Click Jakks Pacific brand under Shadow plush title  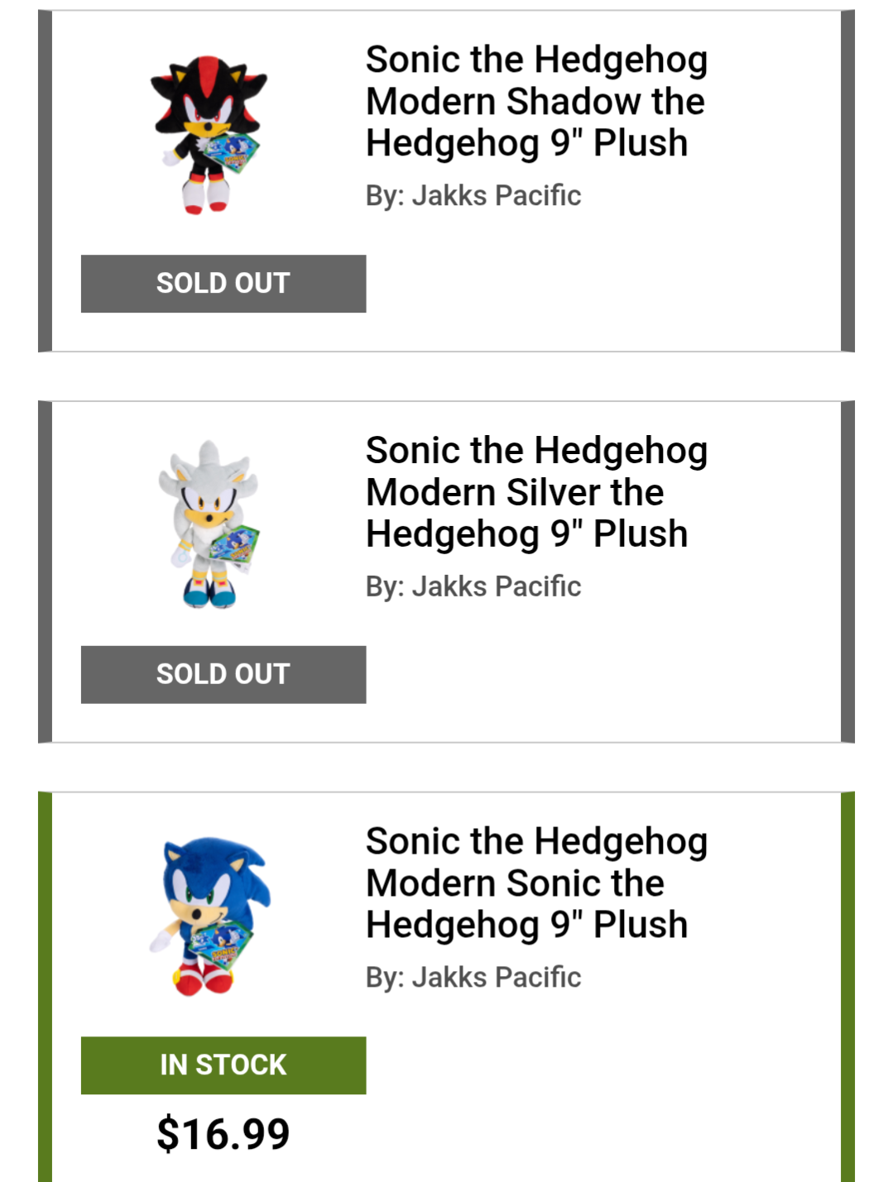[496, 195]
